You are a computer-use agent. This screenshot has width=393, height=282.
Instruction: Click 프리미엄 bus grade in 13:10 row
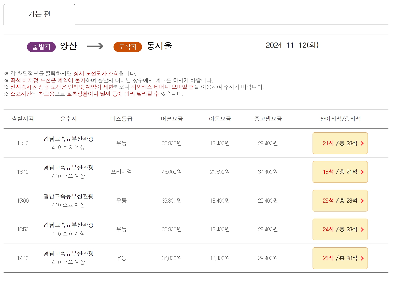[x=121, y=172]
